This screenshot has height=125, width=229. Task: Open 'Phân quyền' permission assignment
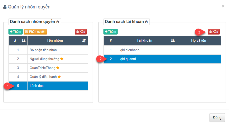(35, 32)
